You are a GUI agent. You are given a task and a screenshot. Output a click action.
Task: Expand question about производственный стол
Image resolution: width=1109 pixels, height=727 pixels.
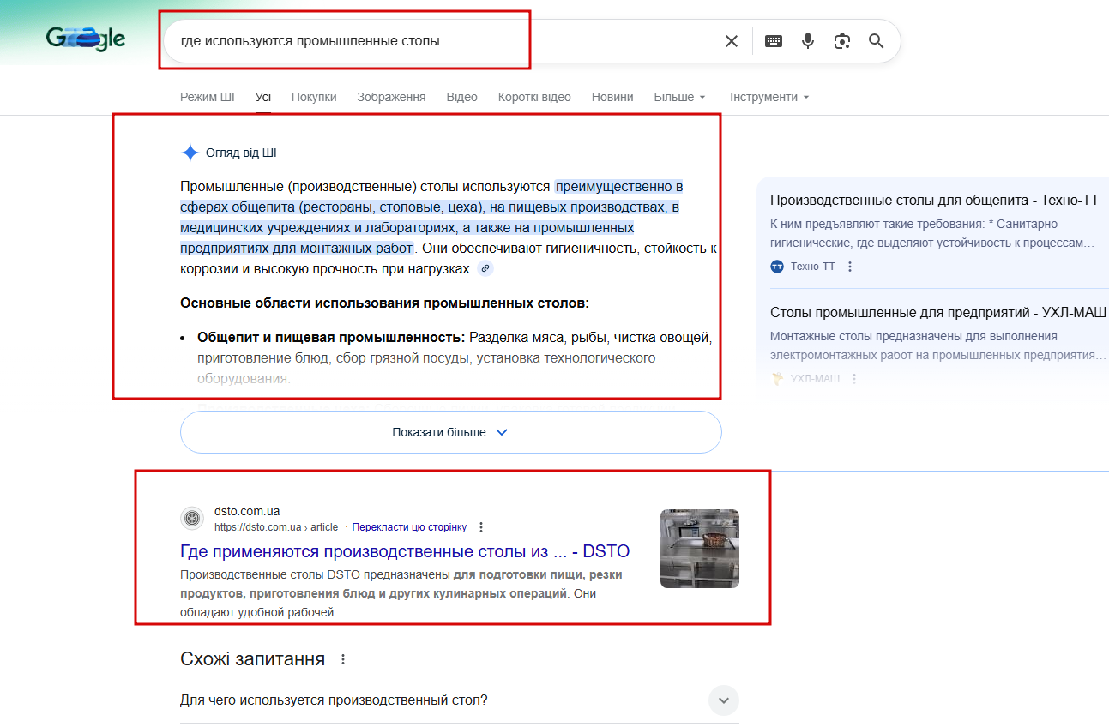(x=723, y=700)
